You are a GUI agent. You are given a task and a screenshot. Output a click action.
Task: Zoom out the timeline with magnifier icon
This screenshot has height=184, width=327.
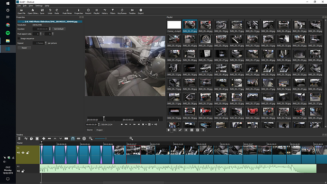[91, 138]
